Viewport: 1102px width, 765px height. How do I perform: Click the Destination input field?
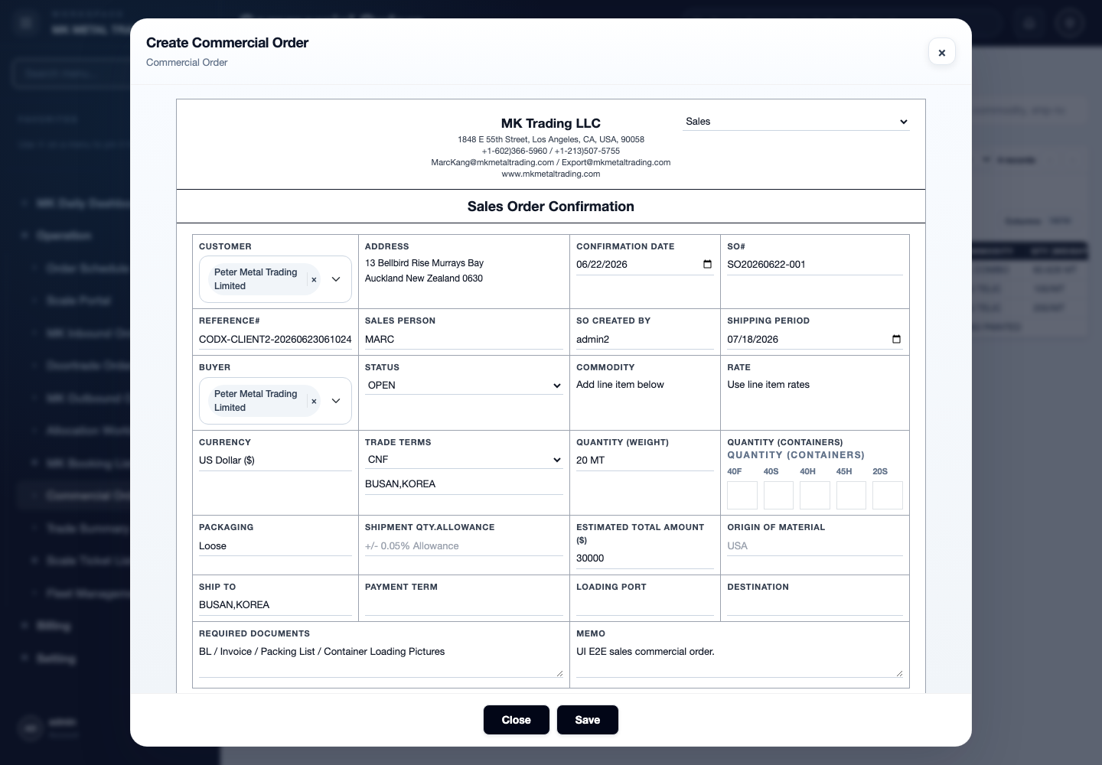point(815,605)
